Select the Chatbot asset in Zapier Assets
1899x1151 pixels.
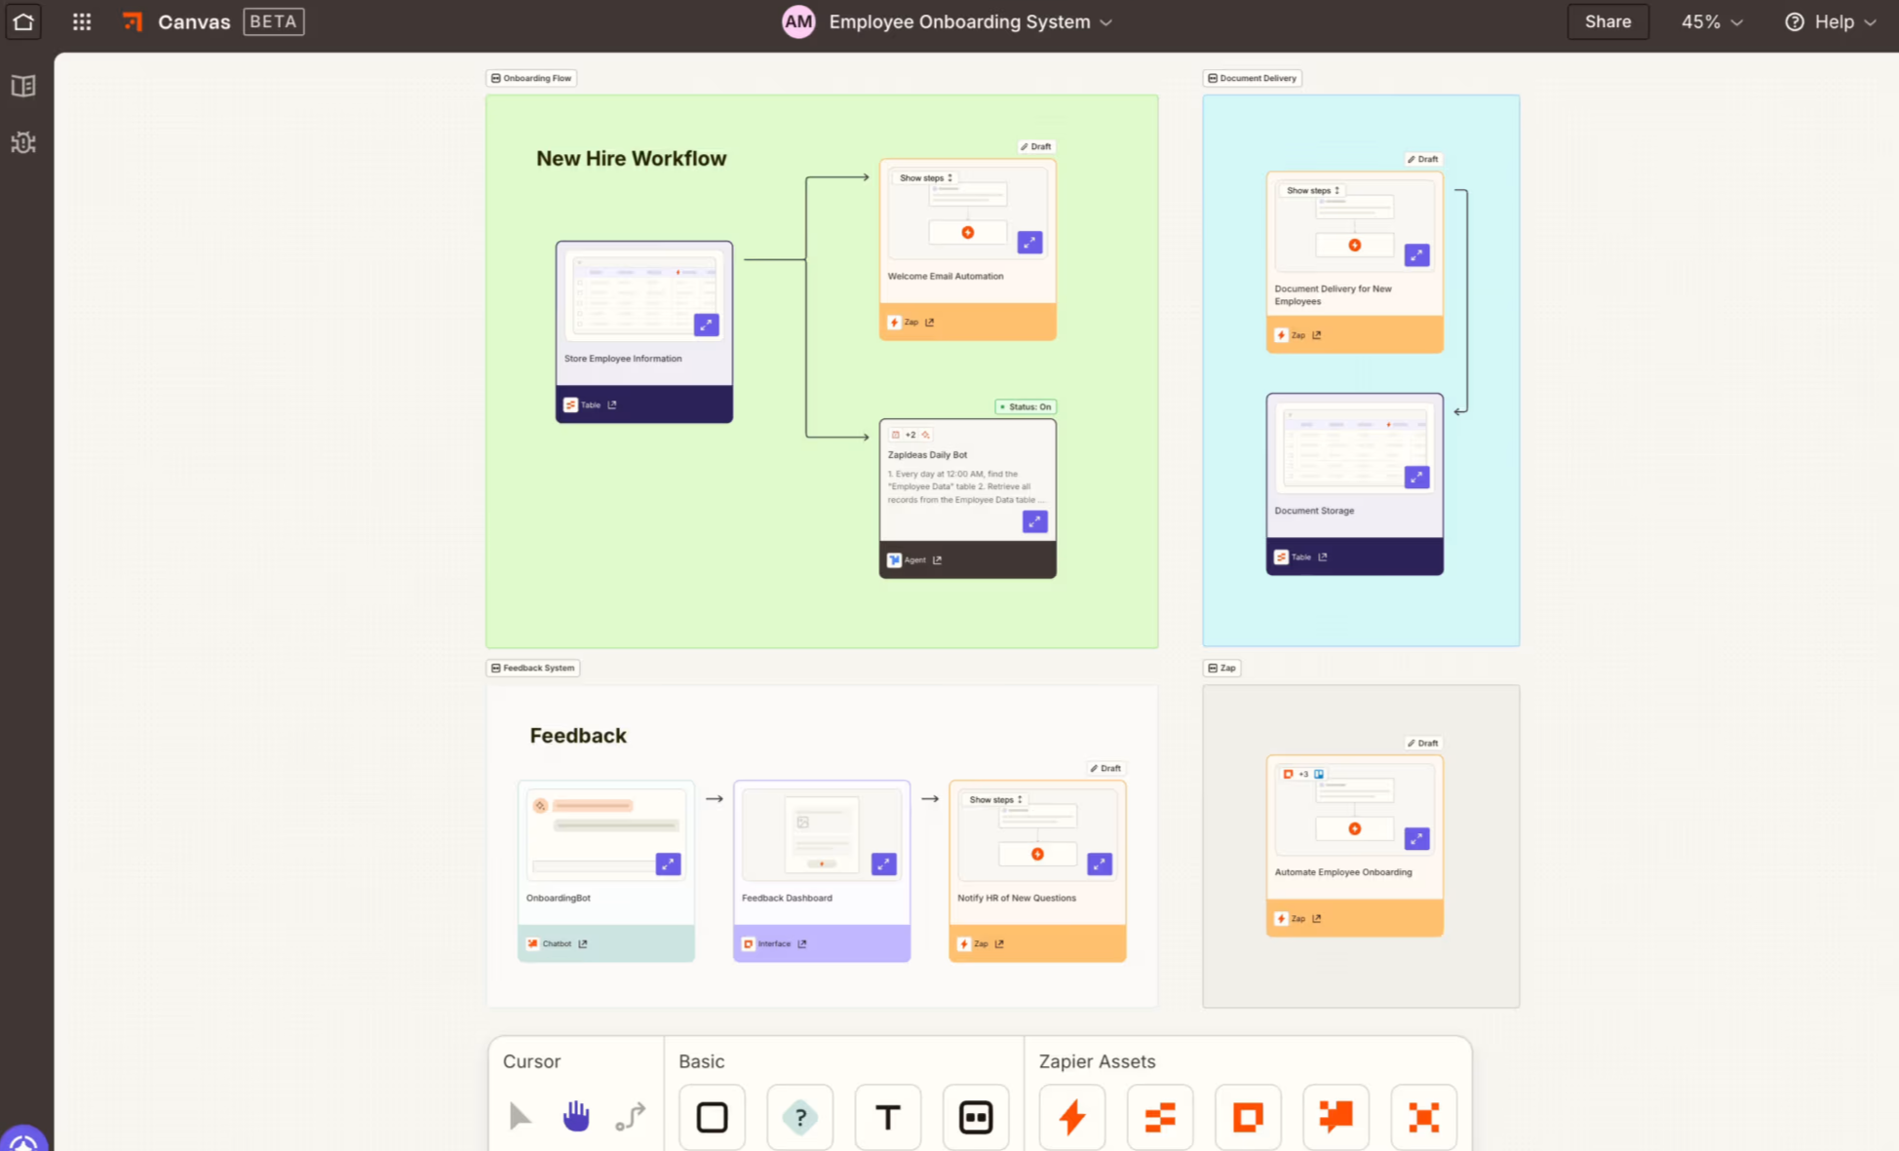1336,1117
